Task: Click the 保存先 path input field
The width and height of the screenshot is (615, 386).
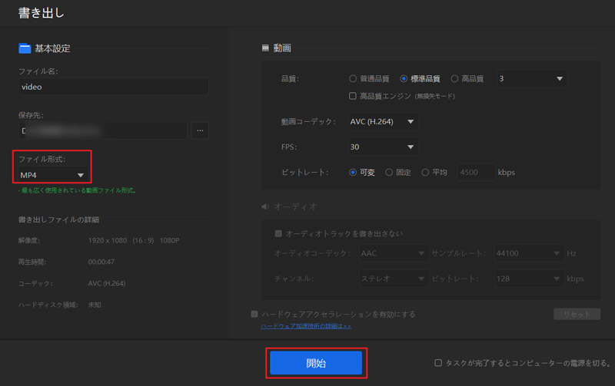Action: (x=102, y=130)
